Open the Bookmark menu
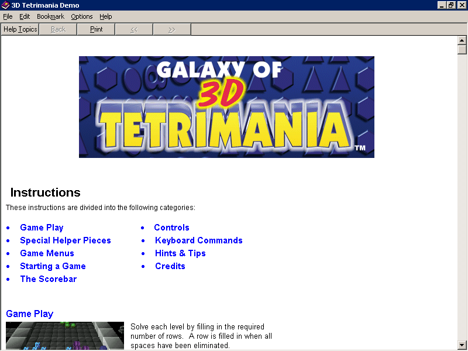Viewport: 468px width, 351px height. tap(50, 16)
